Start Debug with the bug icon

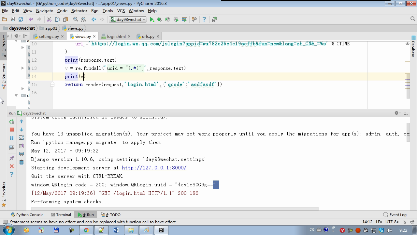pos(160,20)
